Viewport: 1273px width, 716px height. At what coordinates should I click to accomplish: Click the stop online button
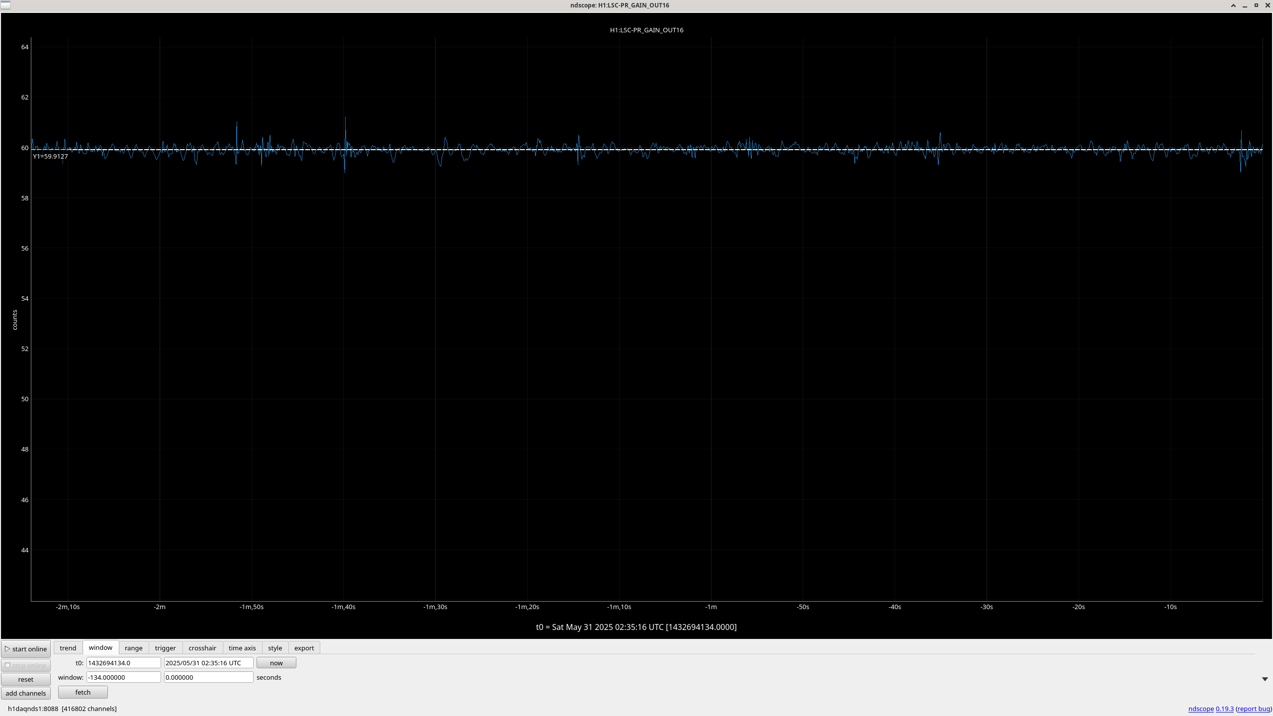pyautogui.click(x=26, y=665)
